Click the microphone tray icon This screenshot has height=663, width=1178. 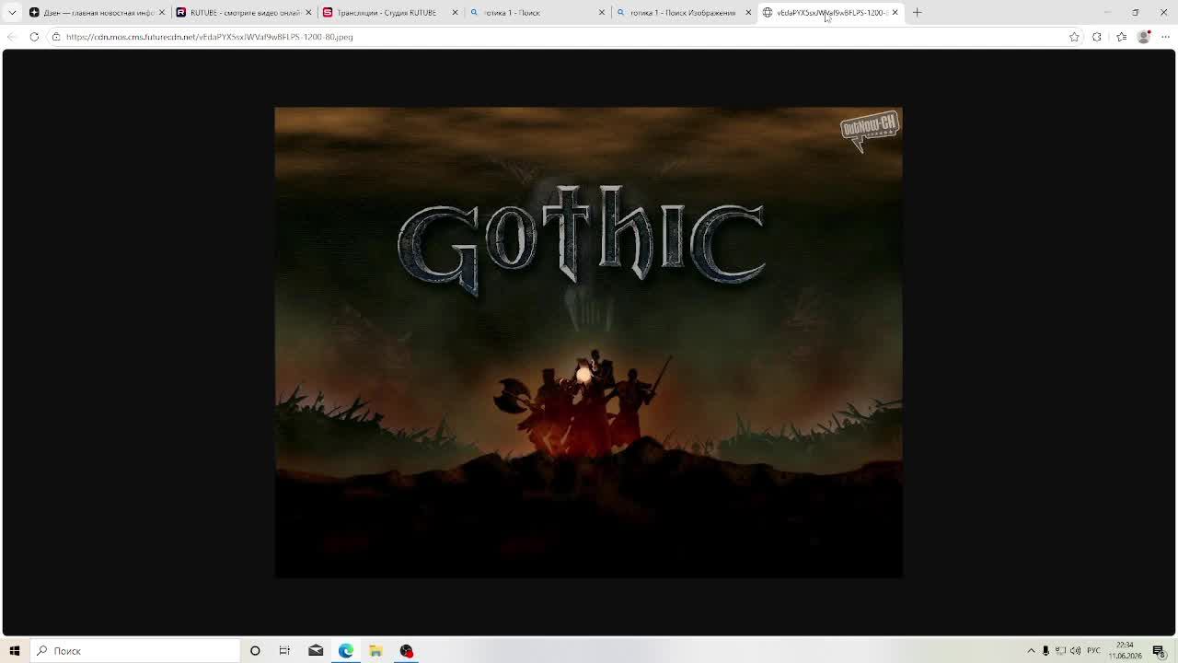click(x=1045, y=651)
